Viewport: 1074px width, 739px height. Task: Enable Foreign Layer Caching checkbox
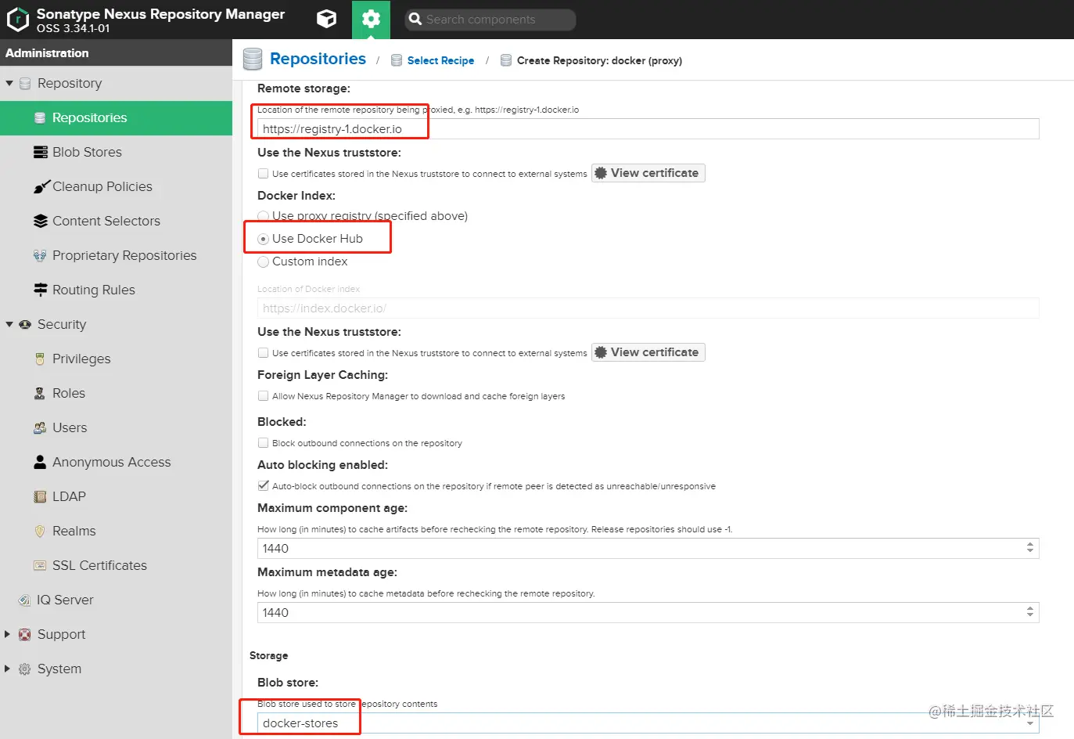tap(264, 396)
